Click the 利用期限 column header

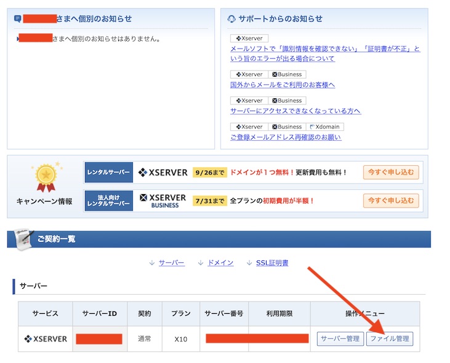point(279,314)
